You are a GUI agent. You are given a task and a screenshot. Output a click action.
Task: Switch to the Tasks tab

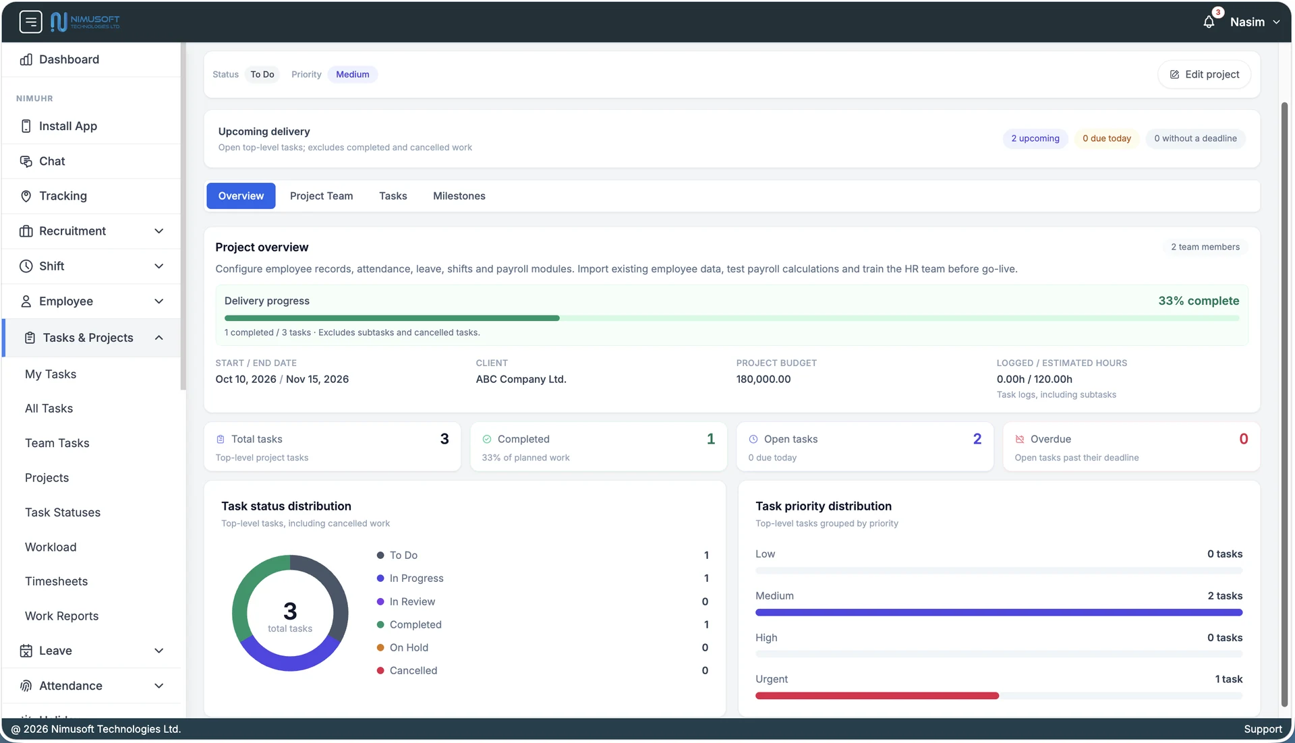click(393, 196)
